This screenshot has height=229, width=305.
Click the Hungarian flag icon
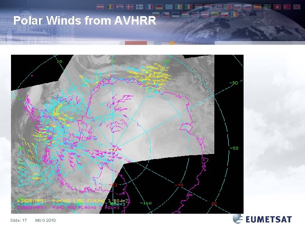pos(186,14)
